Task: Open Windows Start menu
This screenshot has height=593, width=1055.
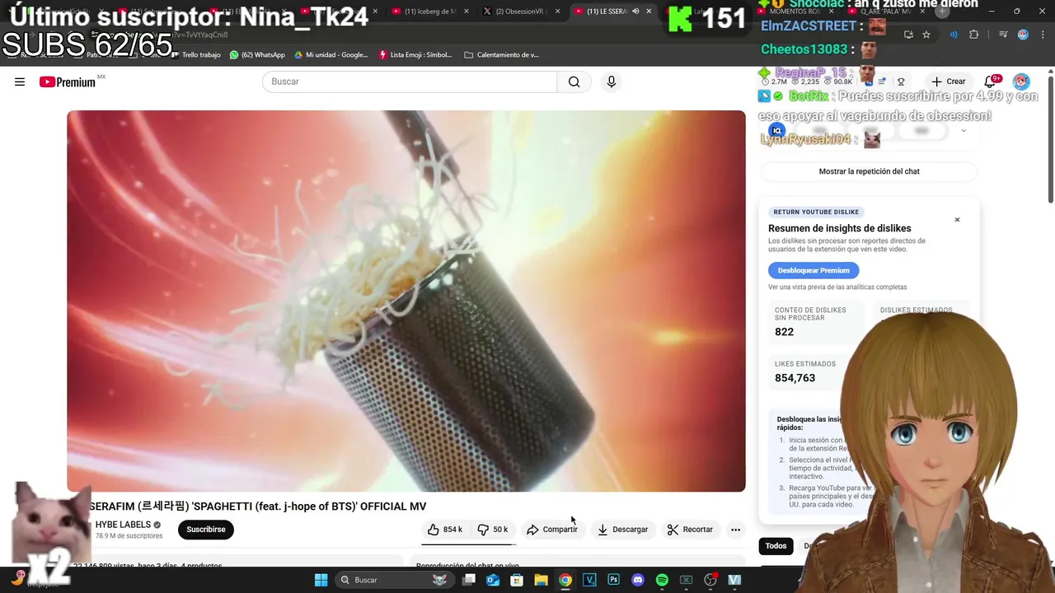Action: (x=321, y=580)
